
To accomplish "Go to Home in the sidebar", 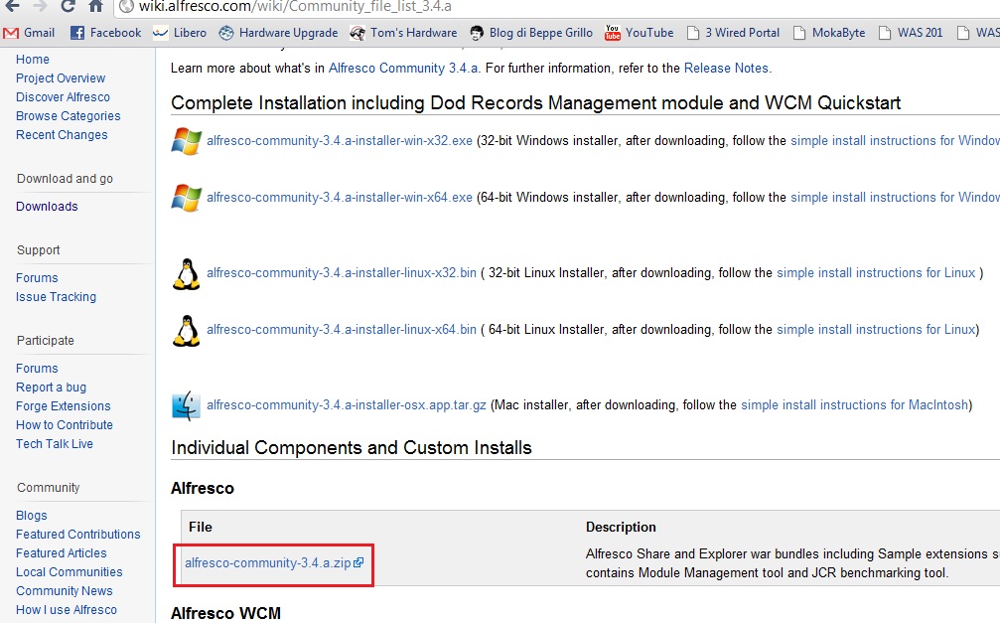I will pos(33,60).
